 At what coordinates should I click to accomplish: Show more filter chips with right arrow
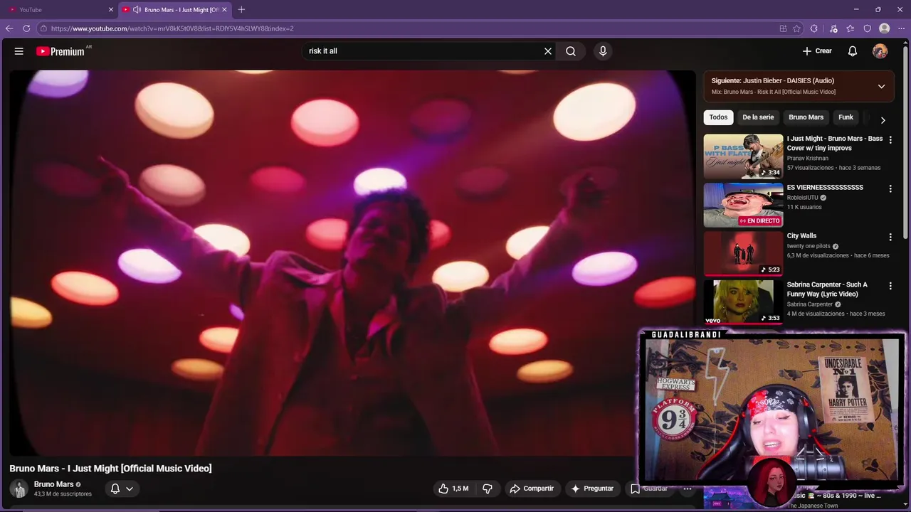pos(883,119)
